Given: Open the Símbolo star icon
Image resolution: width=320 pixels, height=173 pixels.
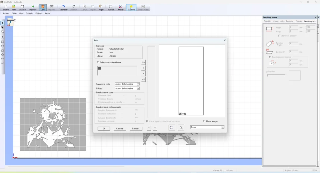Looking at the screenshot, I should (x=131, y=8).
